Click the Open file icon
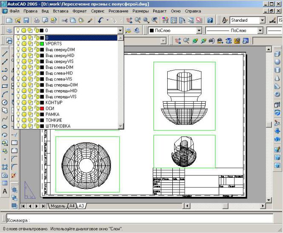Screen dimensions: 283x233 [x=18, y=20]
